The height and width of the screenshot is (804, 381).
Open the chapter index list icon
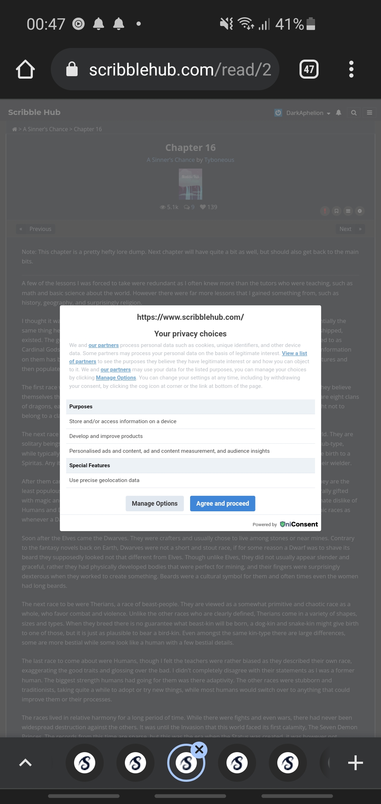coord(348,211)
